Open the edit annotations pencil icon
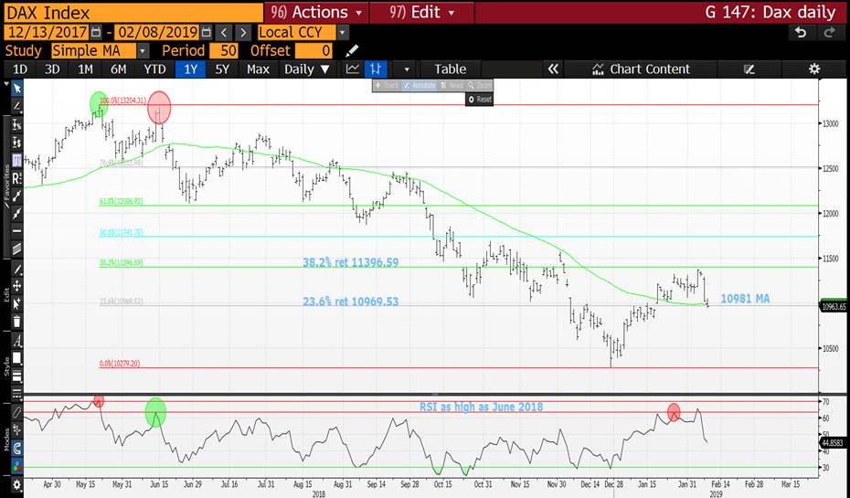Image resolution: width=850 pixels, height=498 pixels. tap(749, 69)
